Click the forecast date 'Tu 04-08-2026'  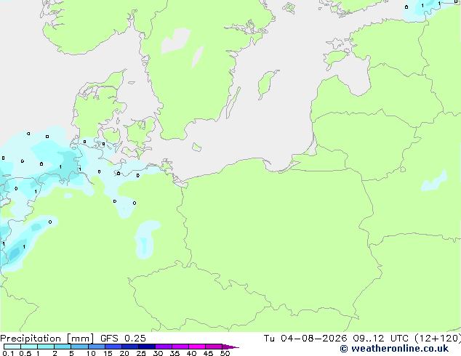click(x=305, y=339)
